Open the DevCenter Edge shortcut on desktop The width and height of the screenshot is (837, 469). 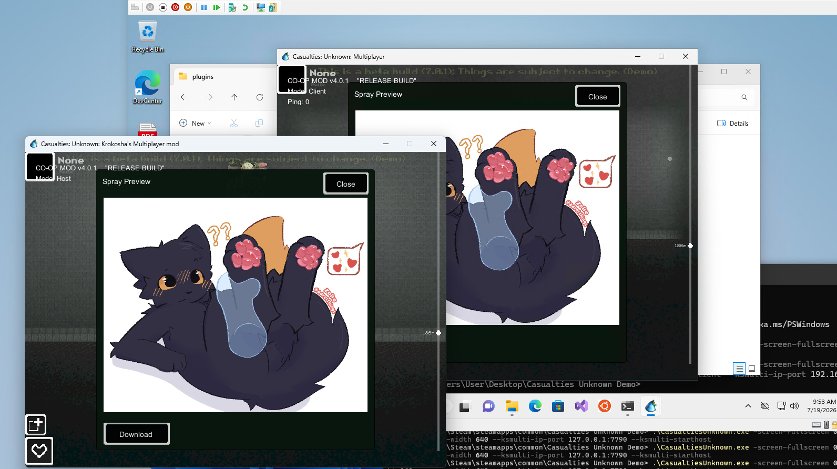pyautogui.click(x=148, y=87)
